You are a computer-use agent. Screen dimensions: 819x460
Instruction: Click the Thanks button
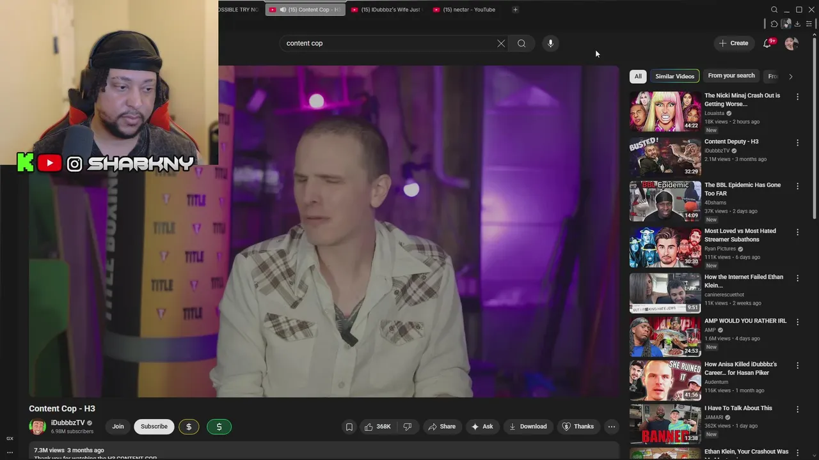click(x=578, y=427)
